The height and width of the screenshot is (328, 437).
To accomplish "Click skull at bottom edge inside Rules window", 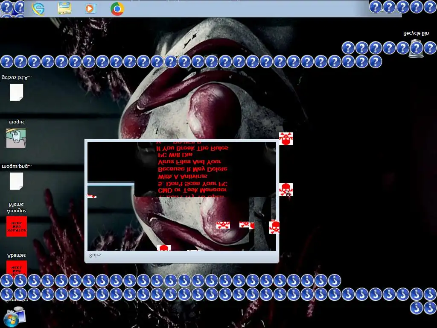I will 164,248.
